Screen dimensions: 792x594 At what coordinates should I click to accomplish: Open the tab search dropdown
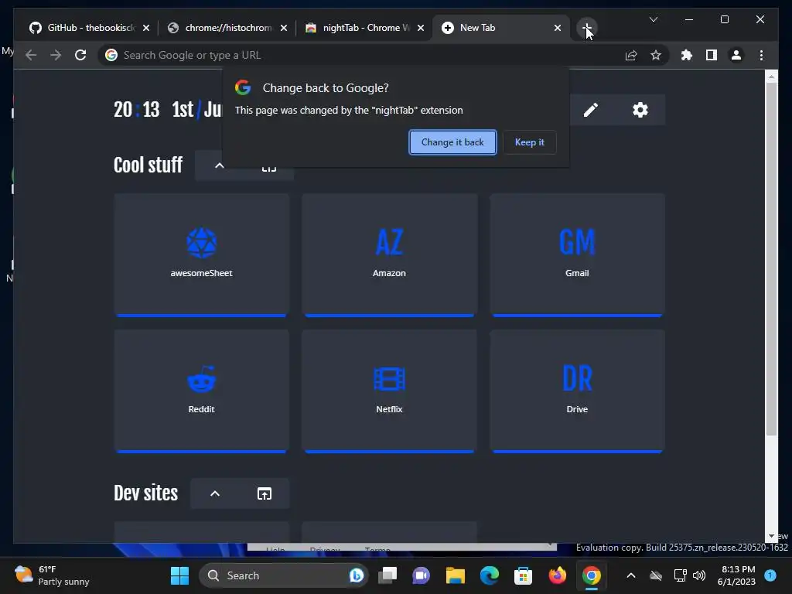(653, 19)
